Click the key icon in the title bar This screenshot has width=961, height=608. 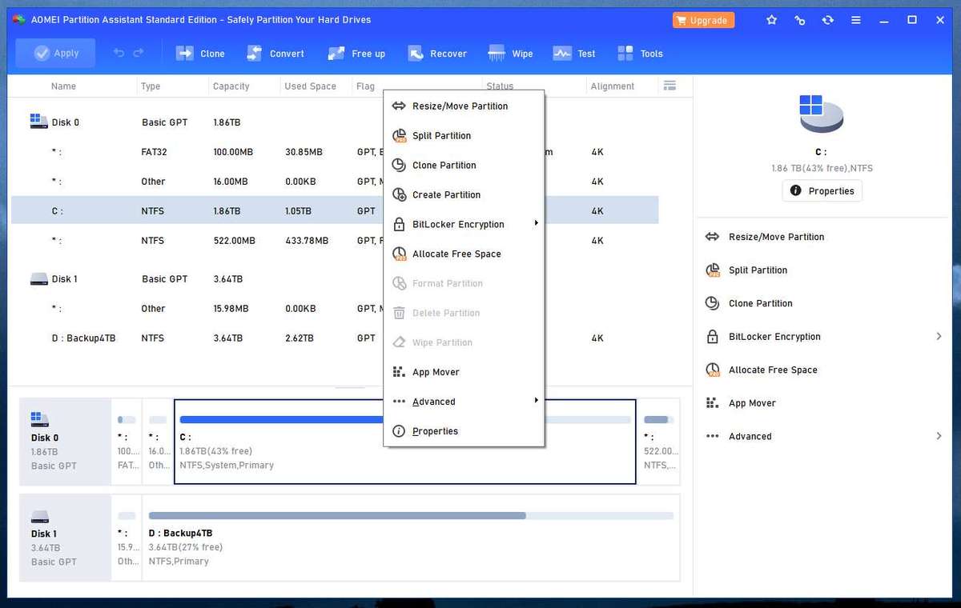pyautogui.click(x=799, y=20)
